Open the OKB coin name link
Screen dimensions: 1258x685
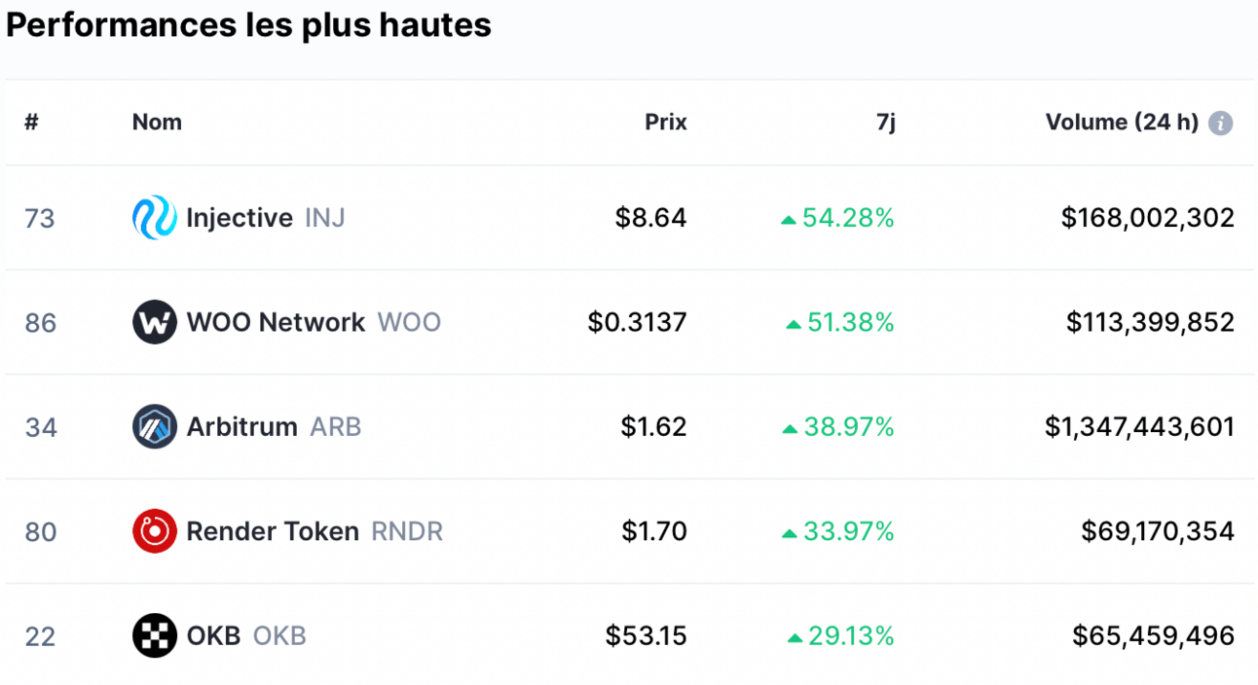point(246,635)
